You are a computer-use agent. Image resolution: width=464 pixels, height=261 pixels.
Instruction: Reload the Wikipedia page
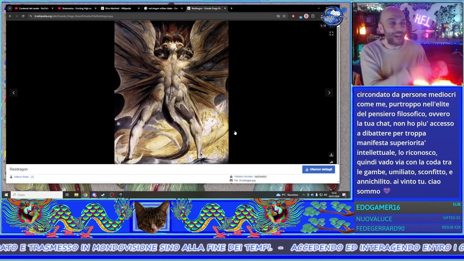(23, 16)
